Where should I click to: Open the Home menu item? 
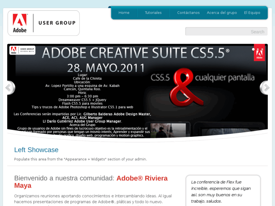pyautogui.click(x=124, y=12)
